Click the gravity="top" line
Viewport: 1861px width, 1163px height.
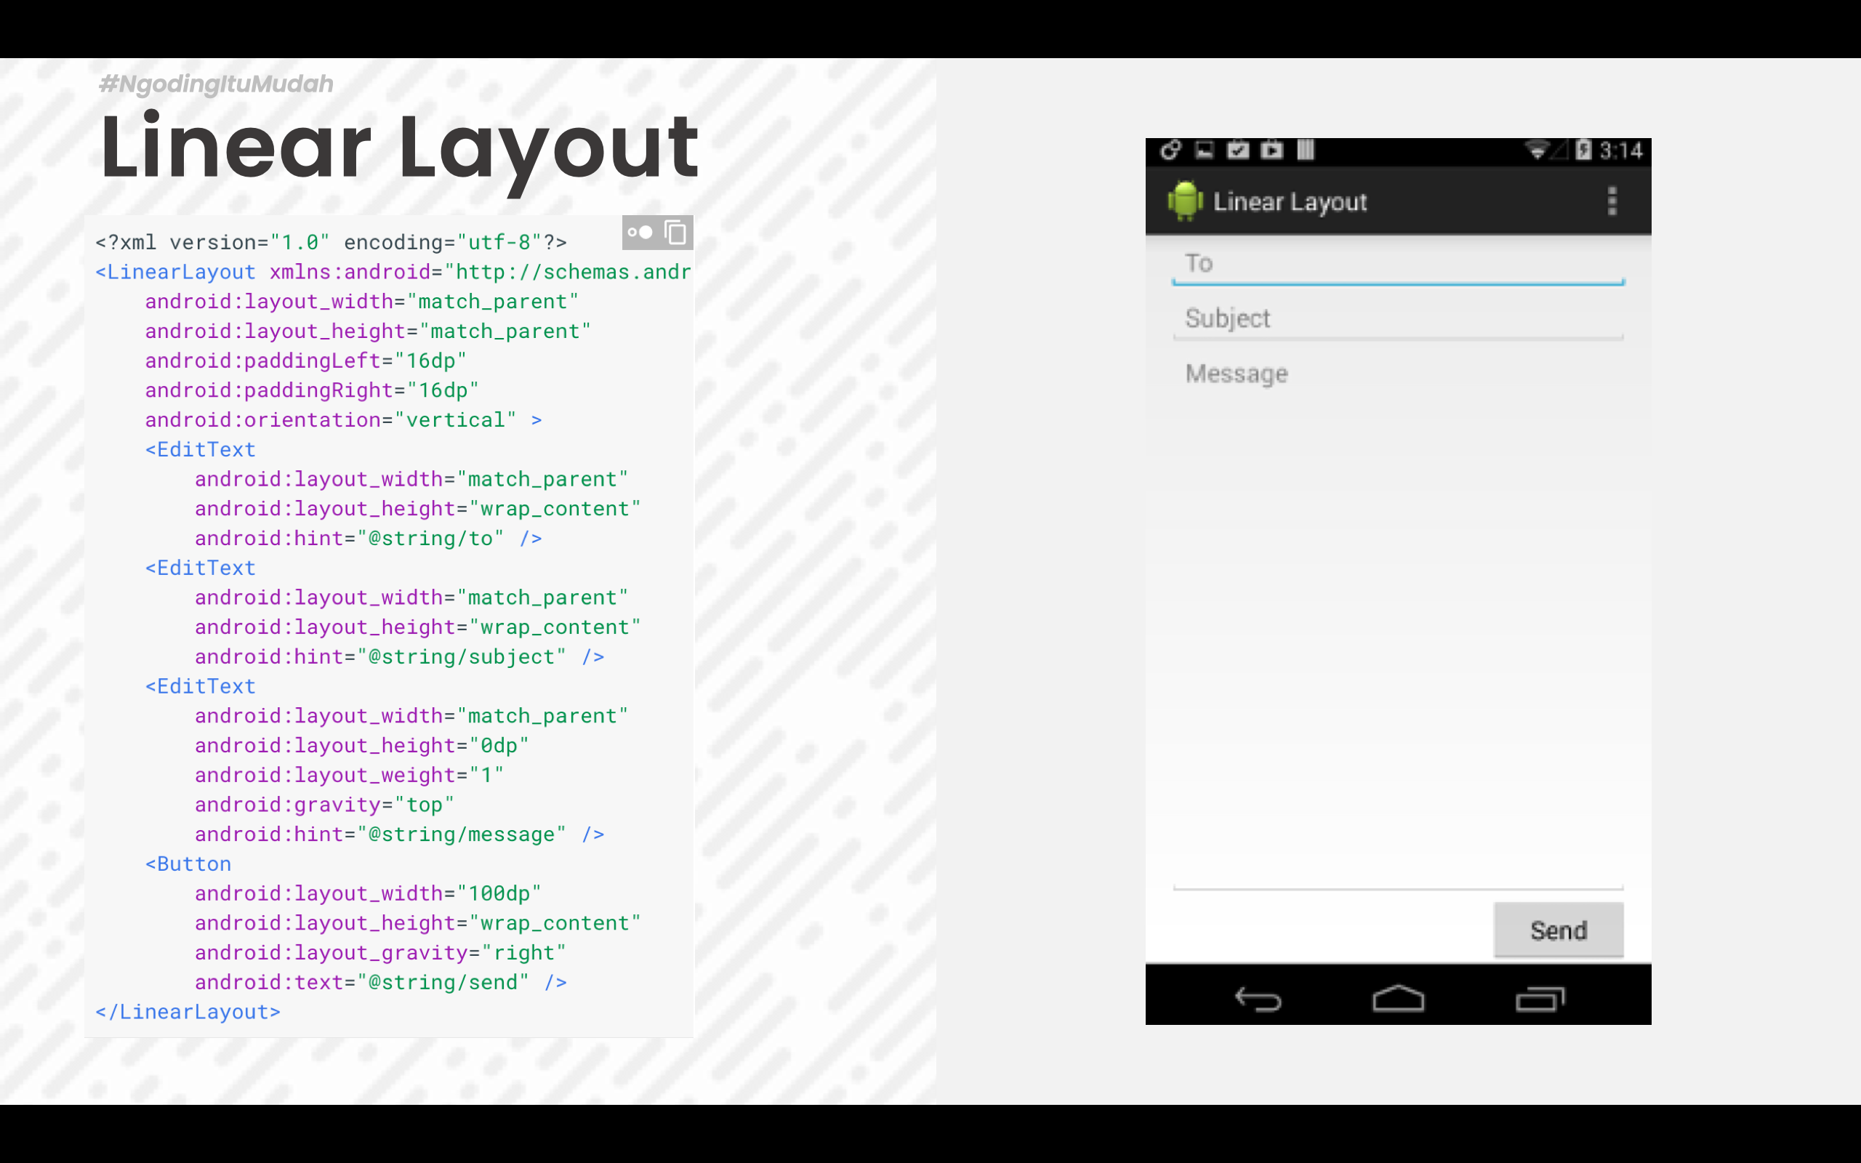pos(324,805)
